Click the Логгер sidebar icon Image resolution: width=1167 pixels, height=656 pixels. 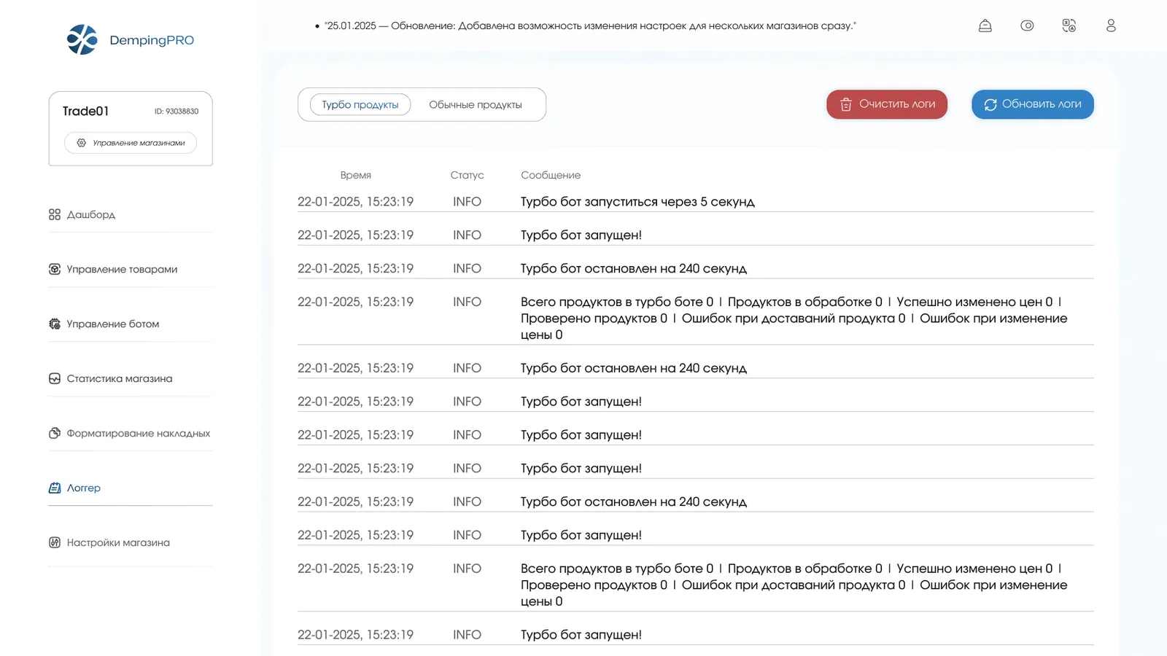(55, 488)
